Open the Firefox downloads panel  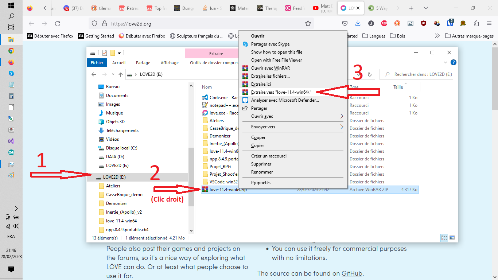click(x=358, y=23)
